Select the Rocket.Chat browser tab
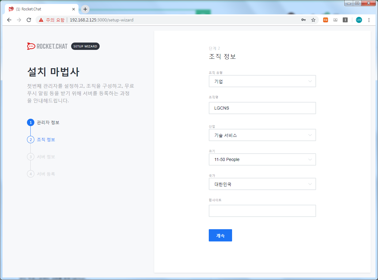 click(42, 9)
